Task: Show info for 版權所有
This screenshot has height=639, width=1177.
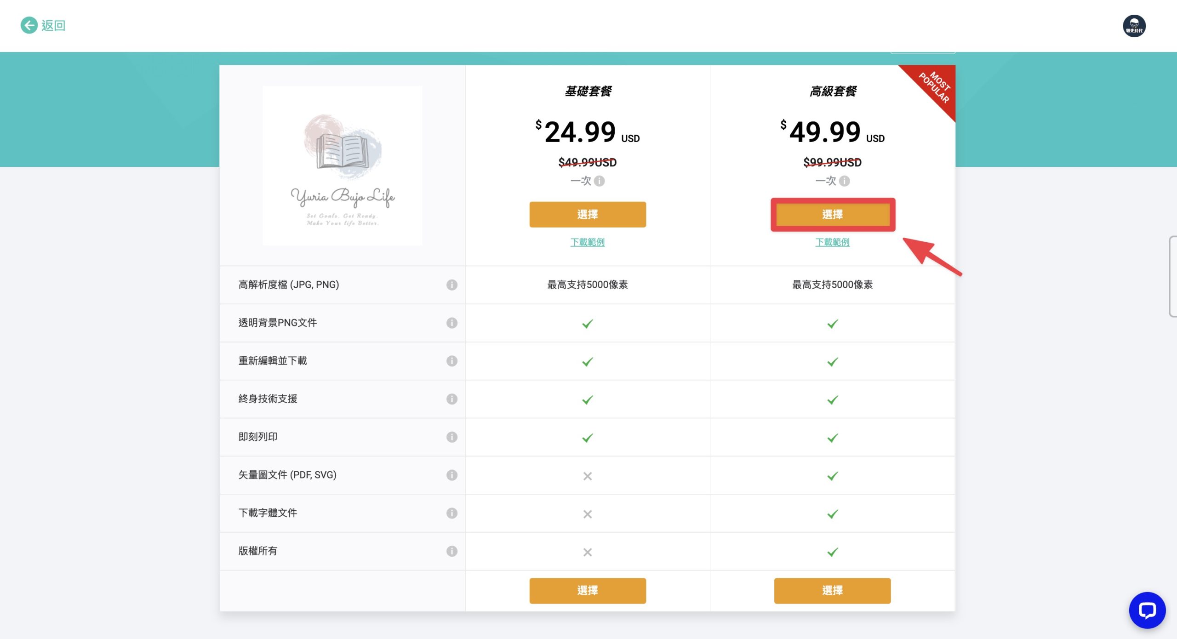Action: point(451,551)
